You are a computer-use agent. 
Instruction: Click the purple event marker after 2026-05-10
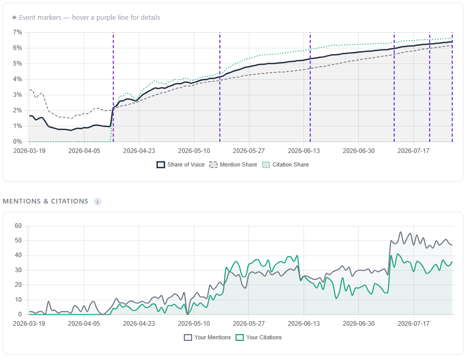[220, 87]
